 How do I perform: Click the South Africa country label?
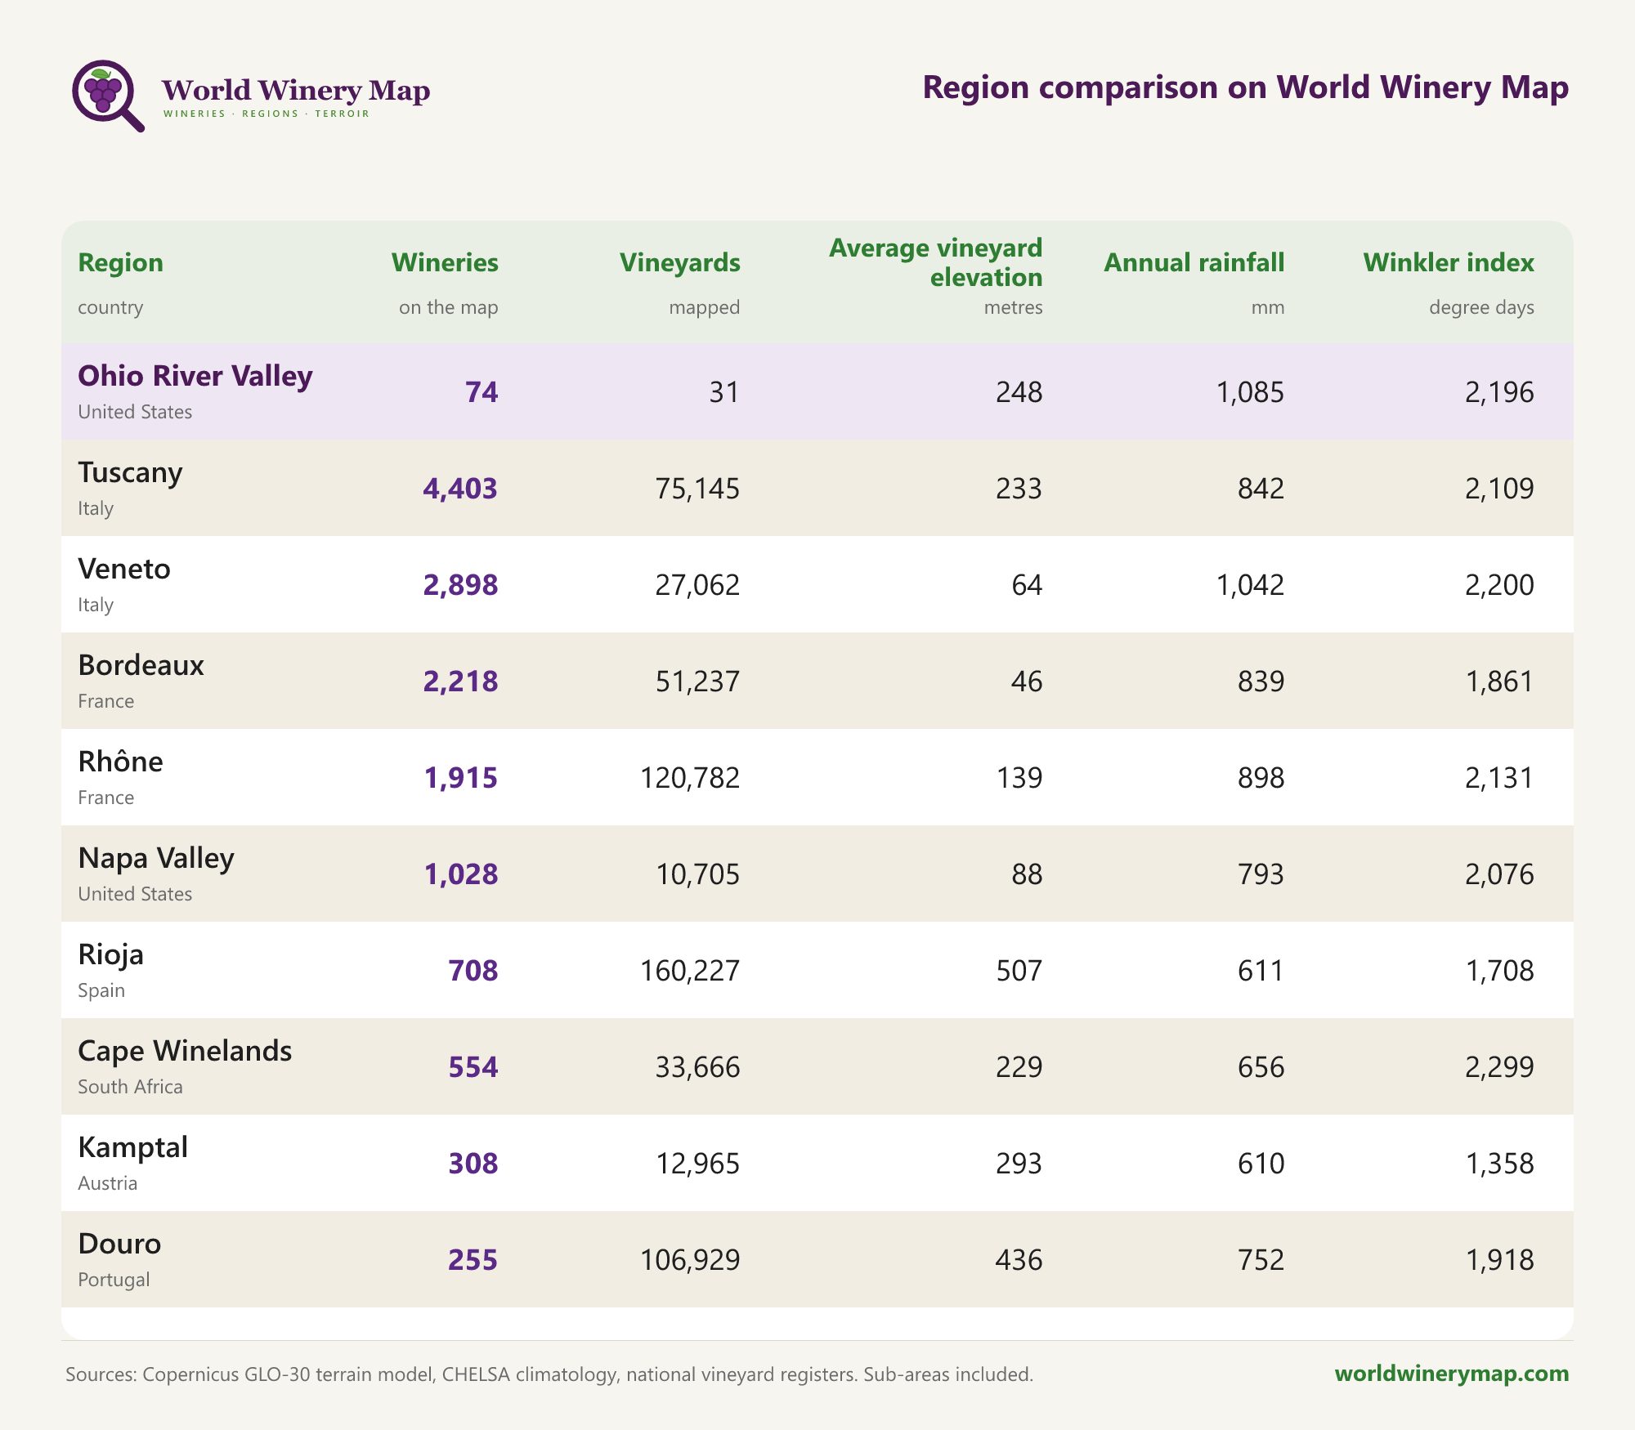pos(130,1087)
